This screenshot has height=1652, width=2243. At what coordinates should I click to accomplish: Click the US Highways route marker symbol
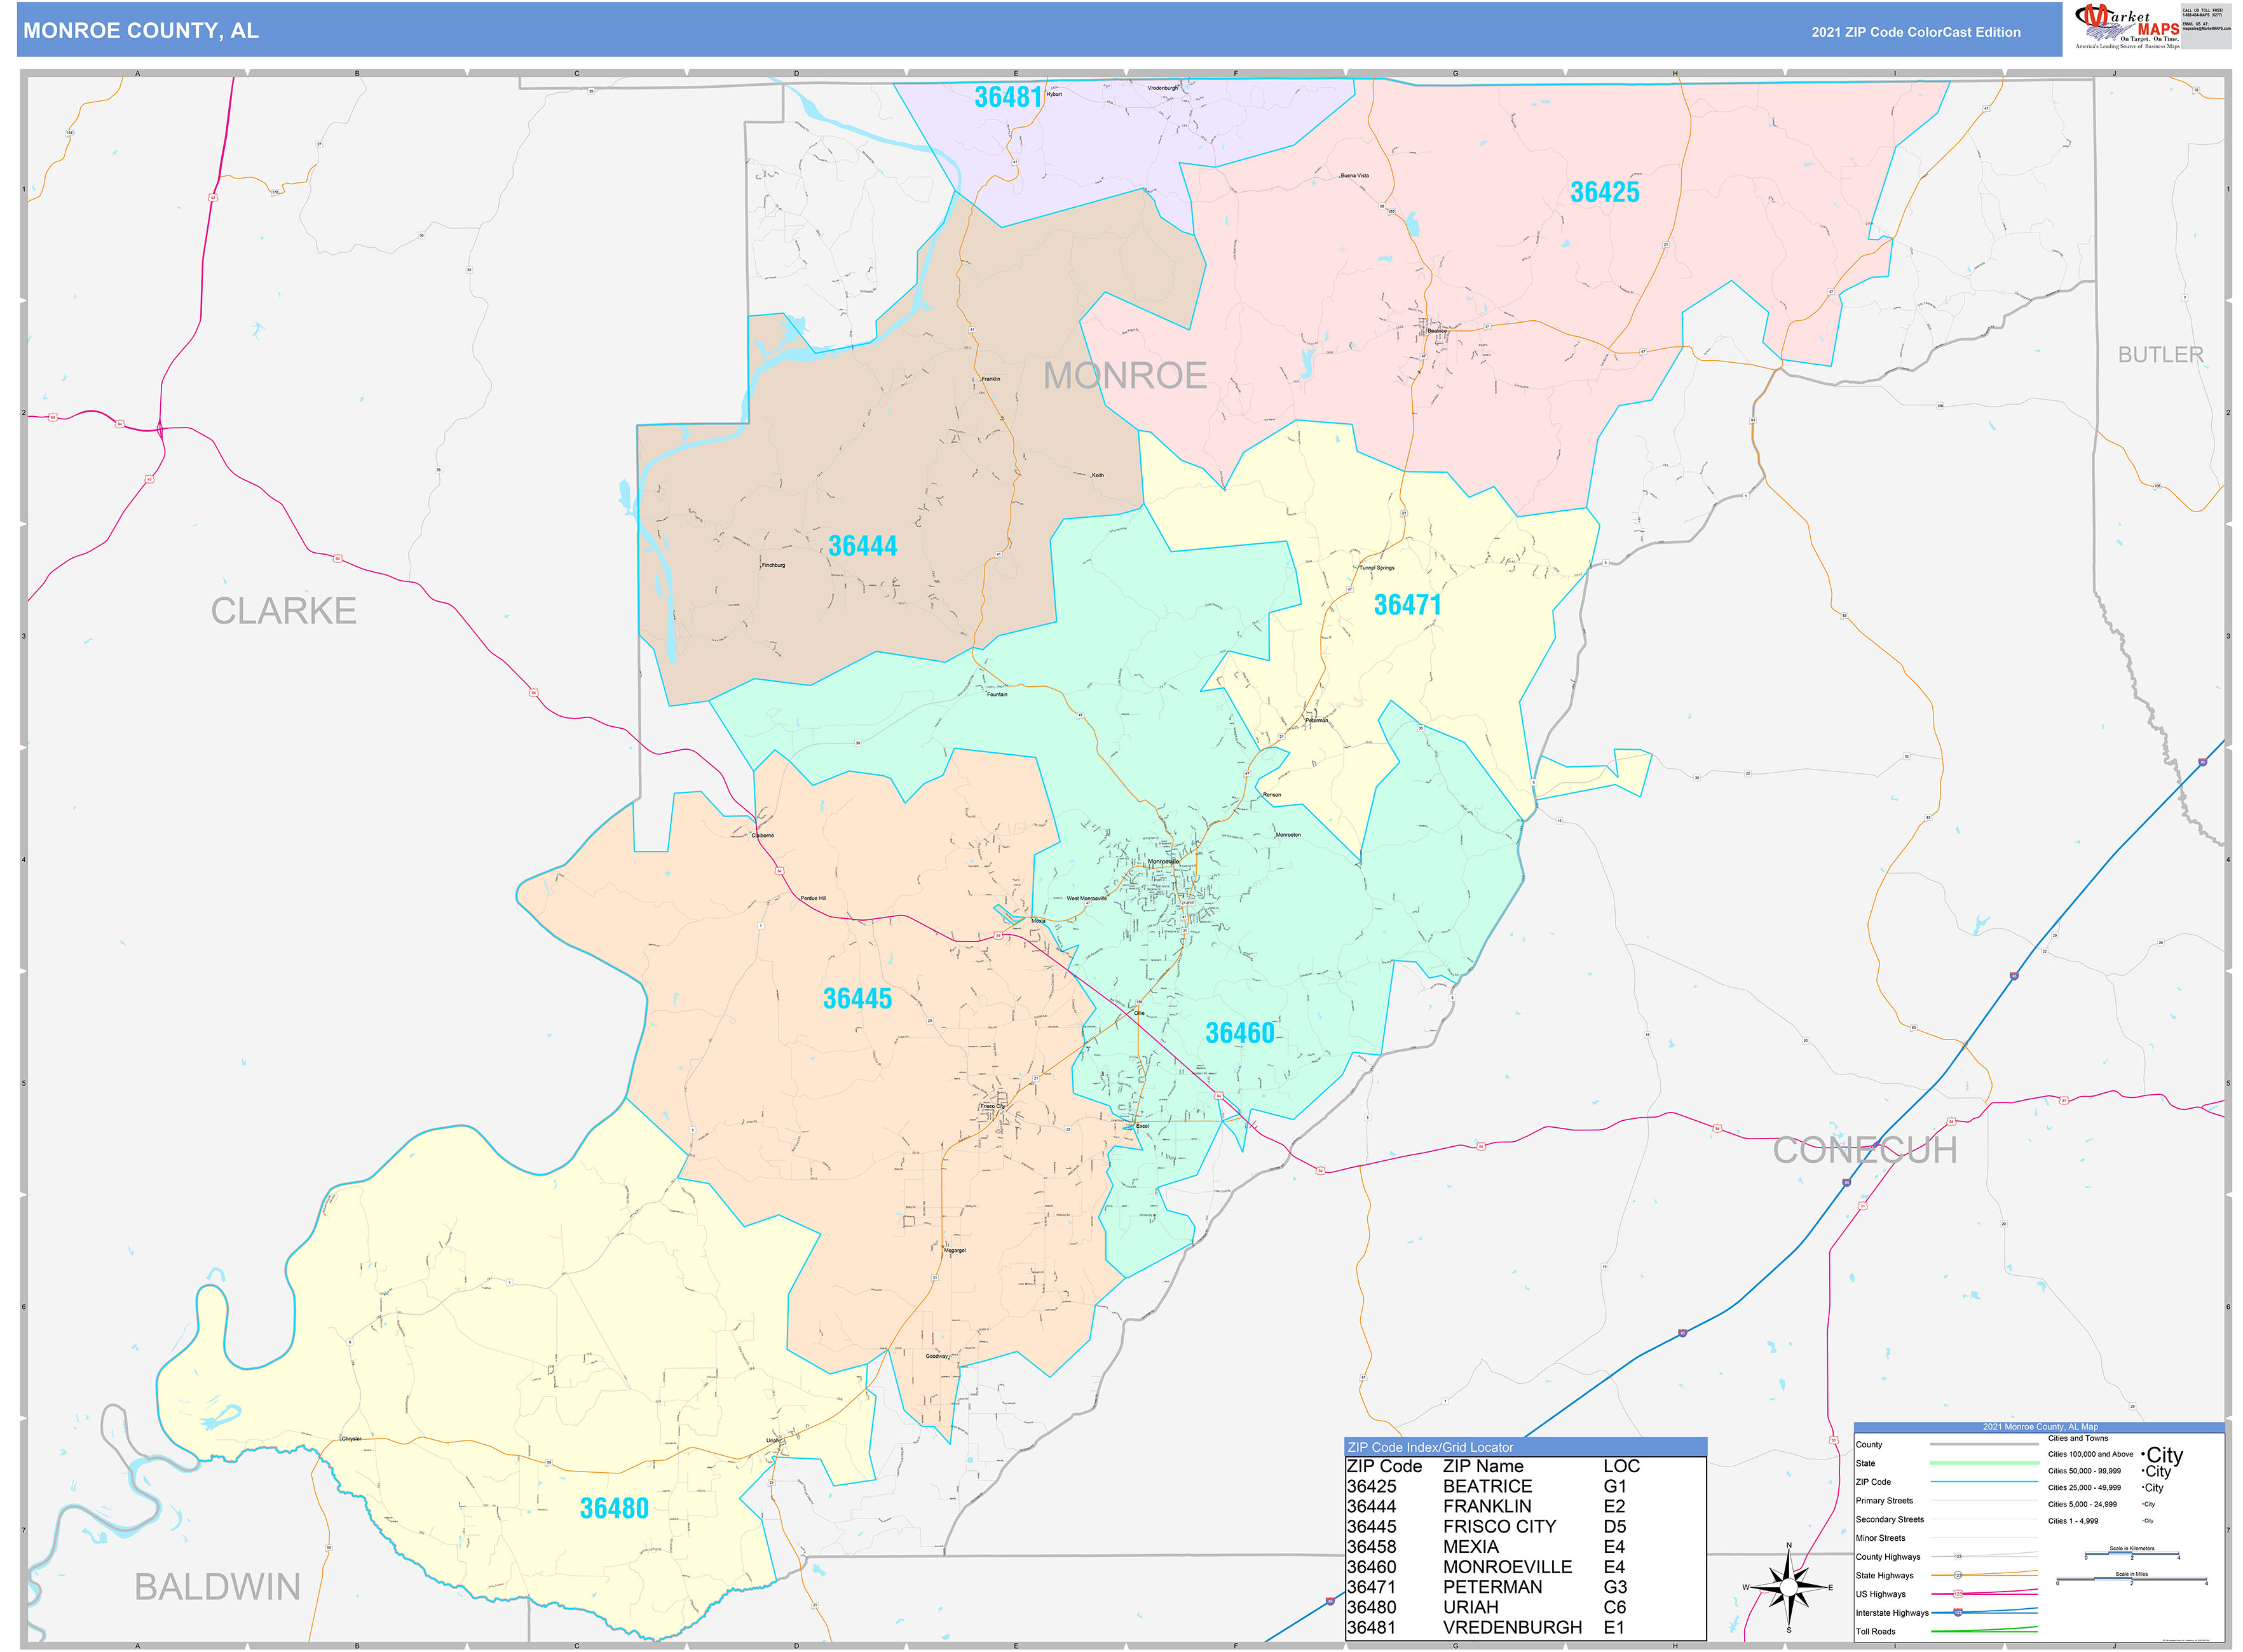pyautogui.click(x=1959, y=1595)
